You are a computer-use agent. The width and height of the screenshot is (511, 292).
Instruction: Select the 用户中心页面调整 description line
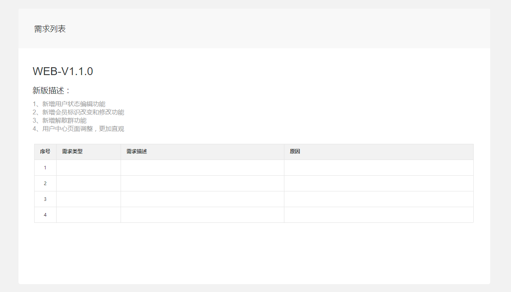(79, 129)
